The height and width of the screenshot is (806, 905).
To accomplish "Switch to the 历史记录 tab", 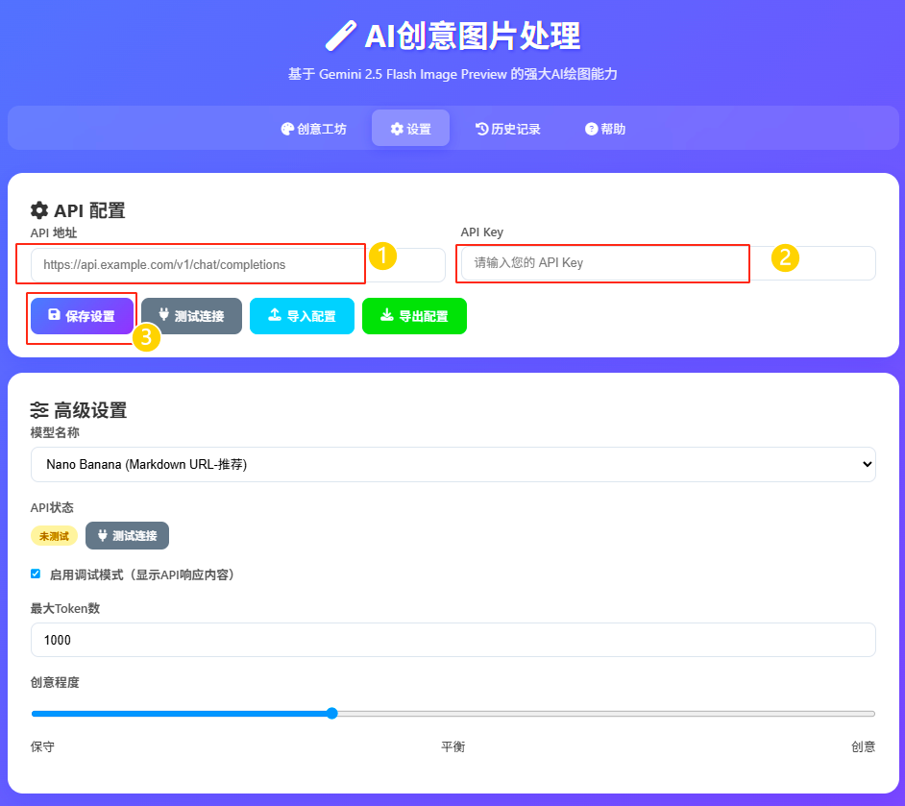I will tap(508, 127).
